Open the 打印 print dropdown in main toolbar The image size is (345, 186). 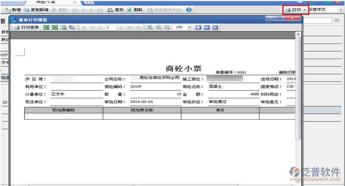coord(304,9)
